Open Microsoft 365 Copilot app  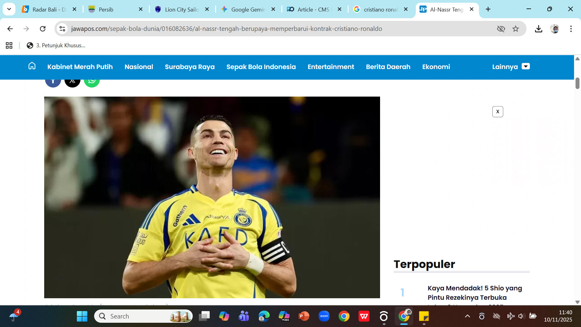[284, 316]
